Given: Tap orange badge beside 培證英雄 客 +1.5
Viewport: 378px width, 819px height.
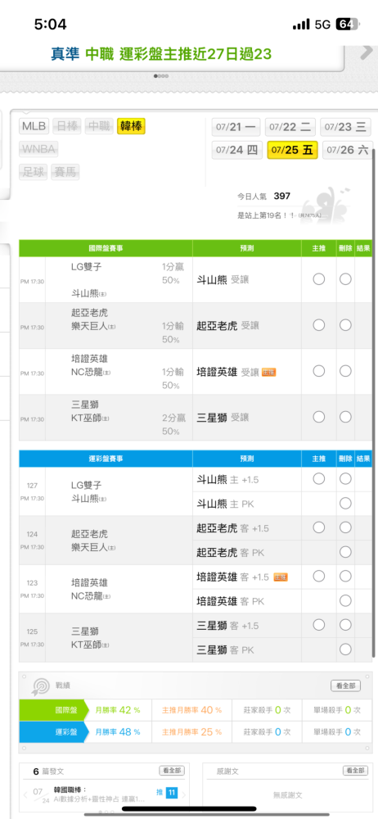Looking at the screenshot, I should click(x=281, y=577).
